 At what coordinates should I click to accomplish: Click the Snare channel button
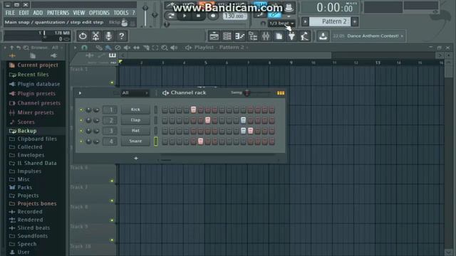click(135, 141)
